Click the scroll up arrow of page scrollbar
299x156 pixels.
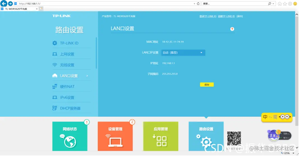point(297,15)
